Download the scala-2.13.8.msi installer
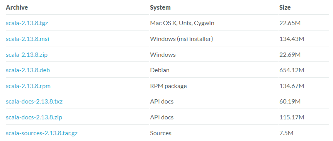 coord(27,39)
